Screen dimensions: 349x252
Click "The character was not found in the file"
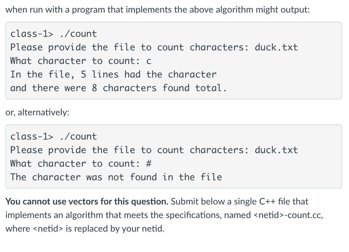tap(116, 177)
